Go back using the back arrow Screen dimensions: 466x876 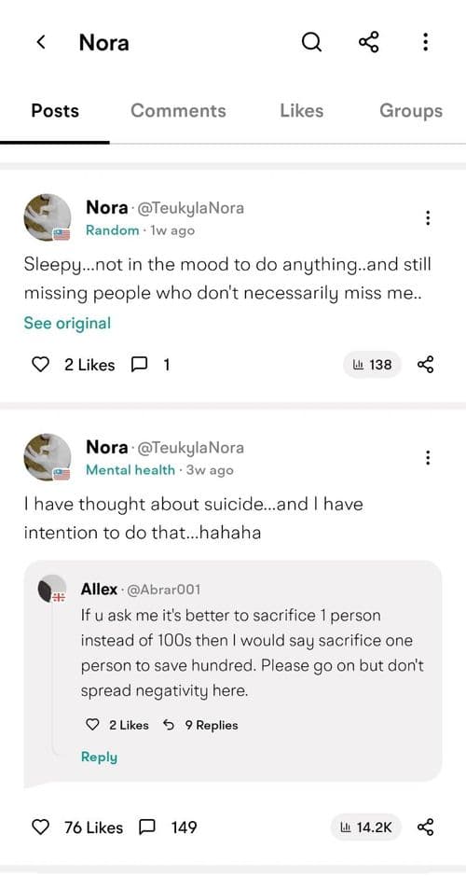click(40, 42)
